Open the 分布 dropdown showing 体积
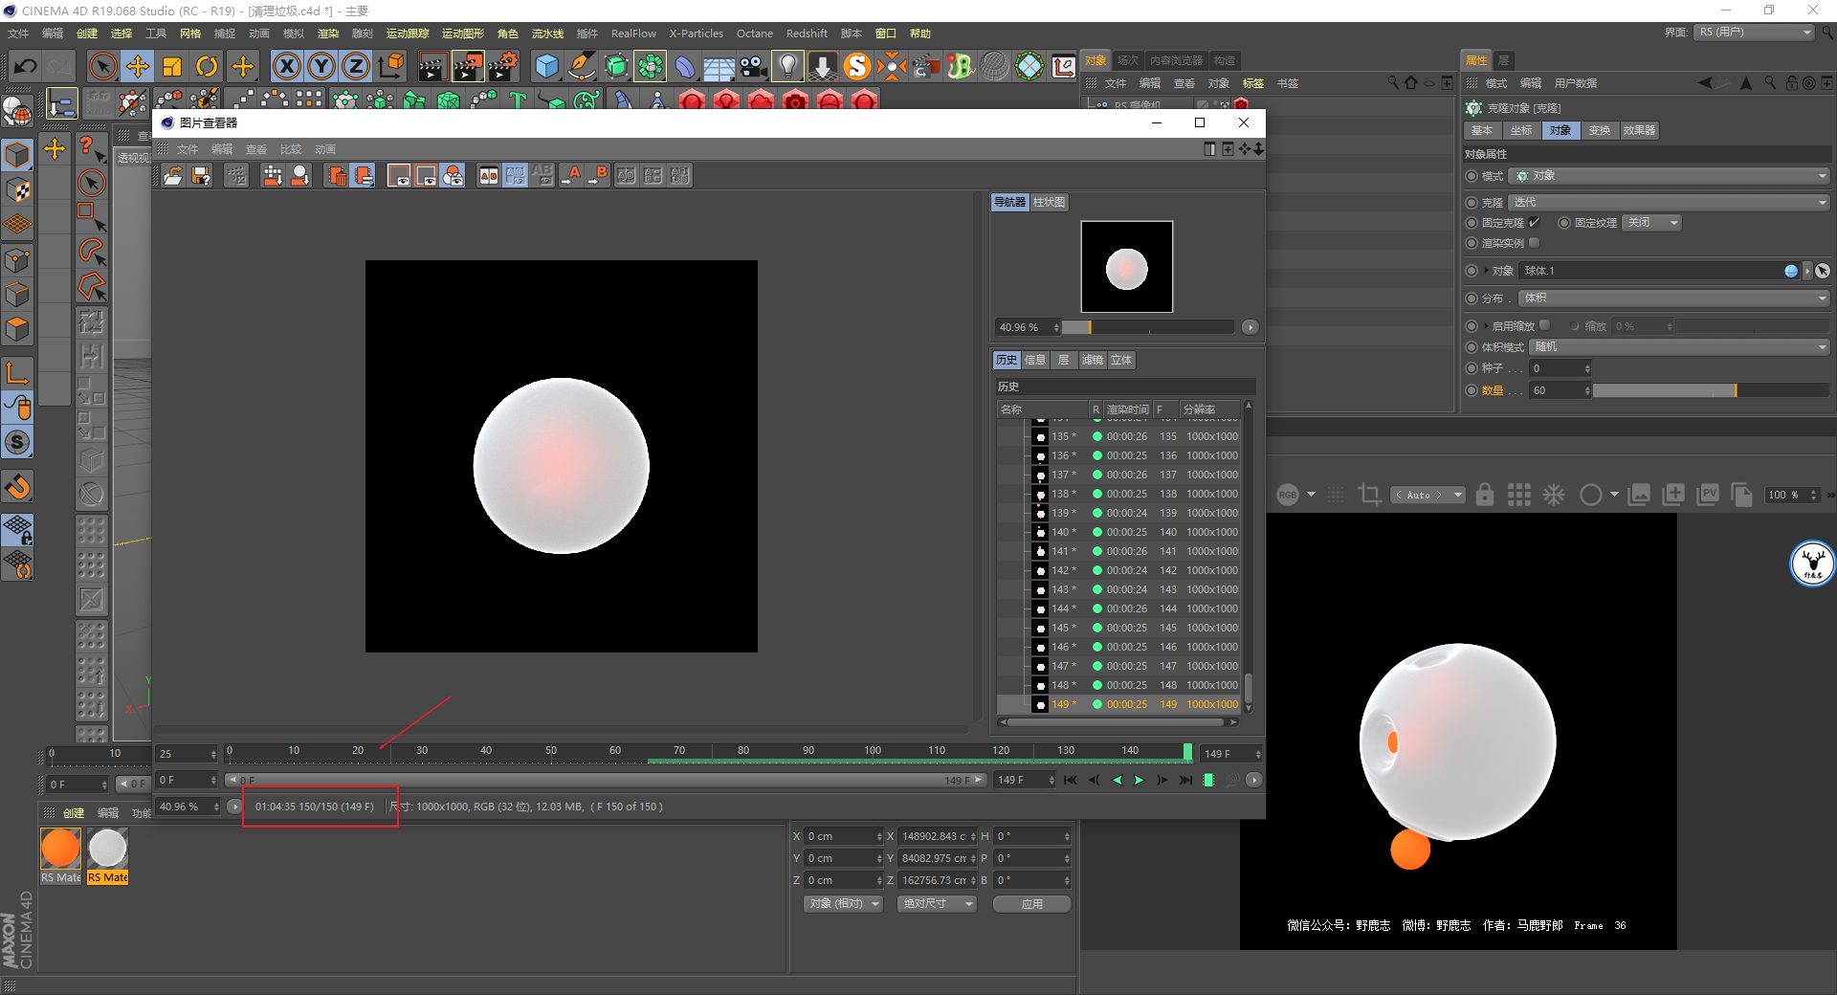 [1674, 298]
